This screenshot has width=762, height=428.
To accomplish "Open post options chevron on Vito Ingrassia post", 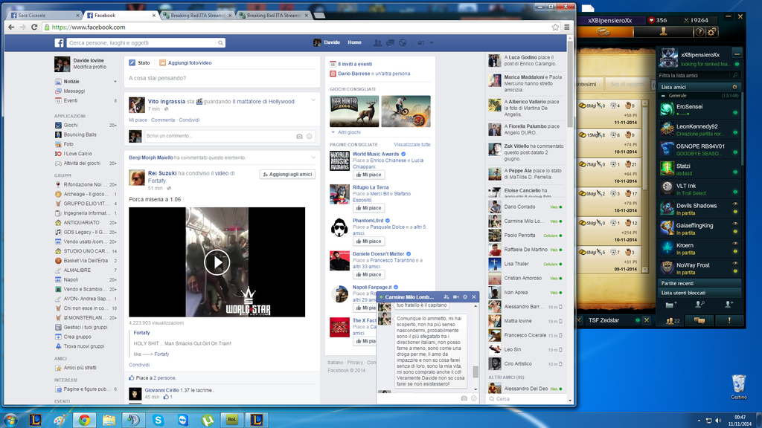I will (313, 100).
